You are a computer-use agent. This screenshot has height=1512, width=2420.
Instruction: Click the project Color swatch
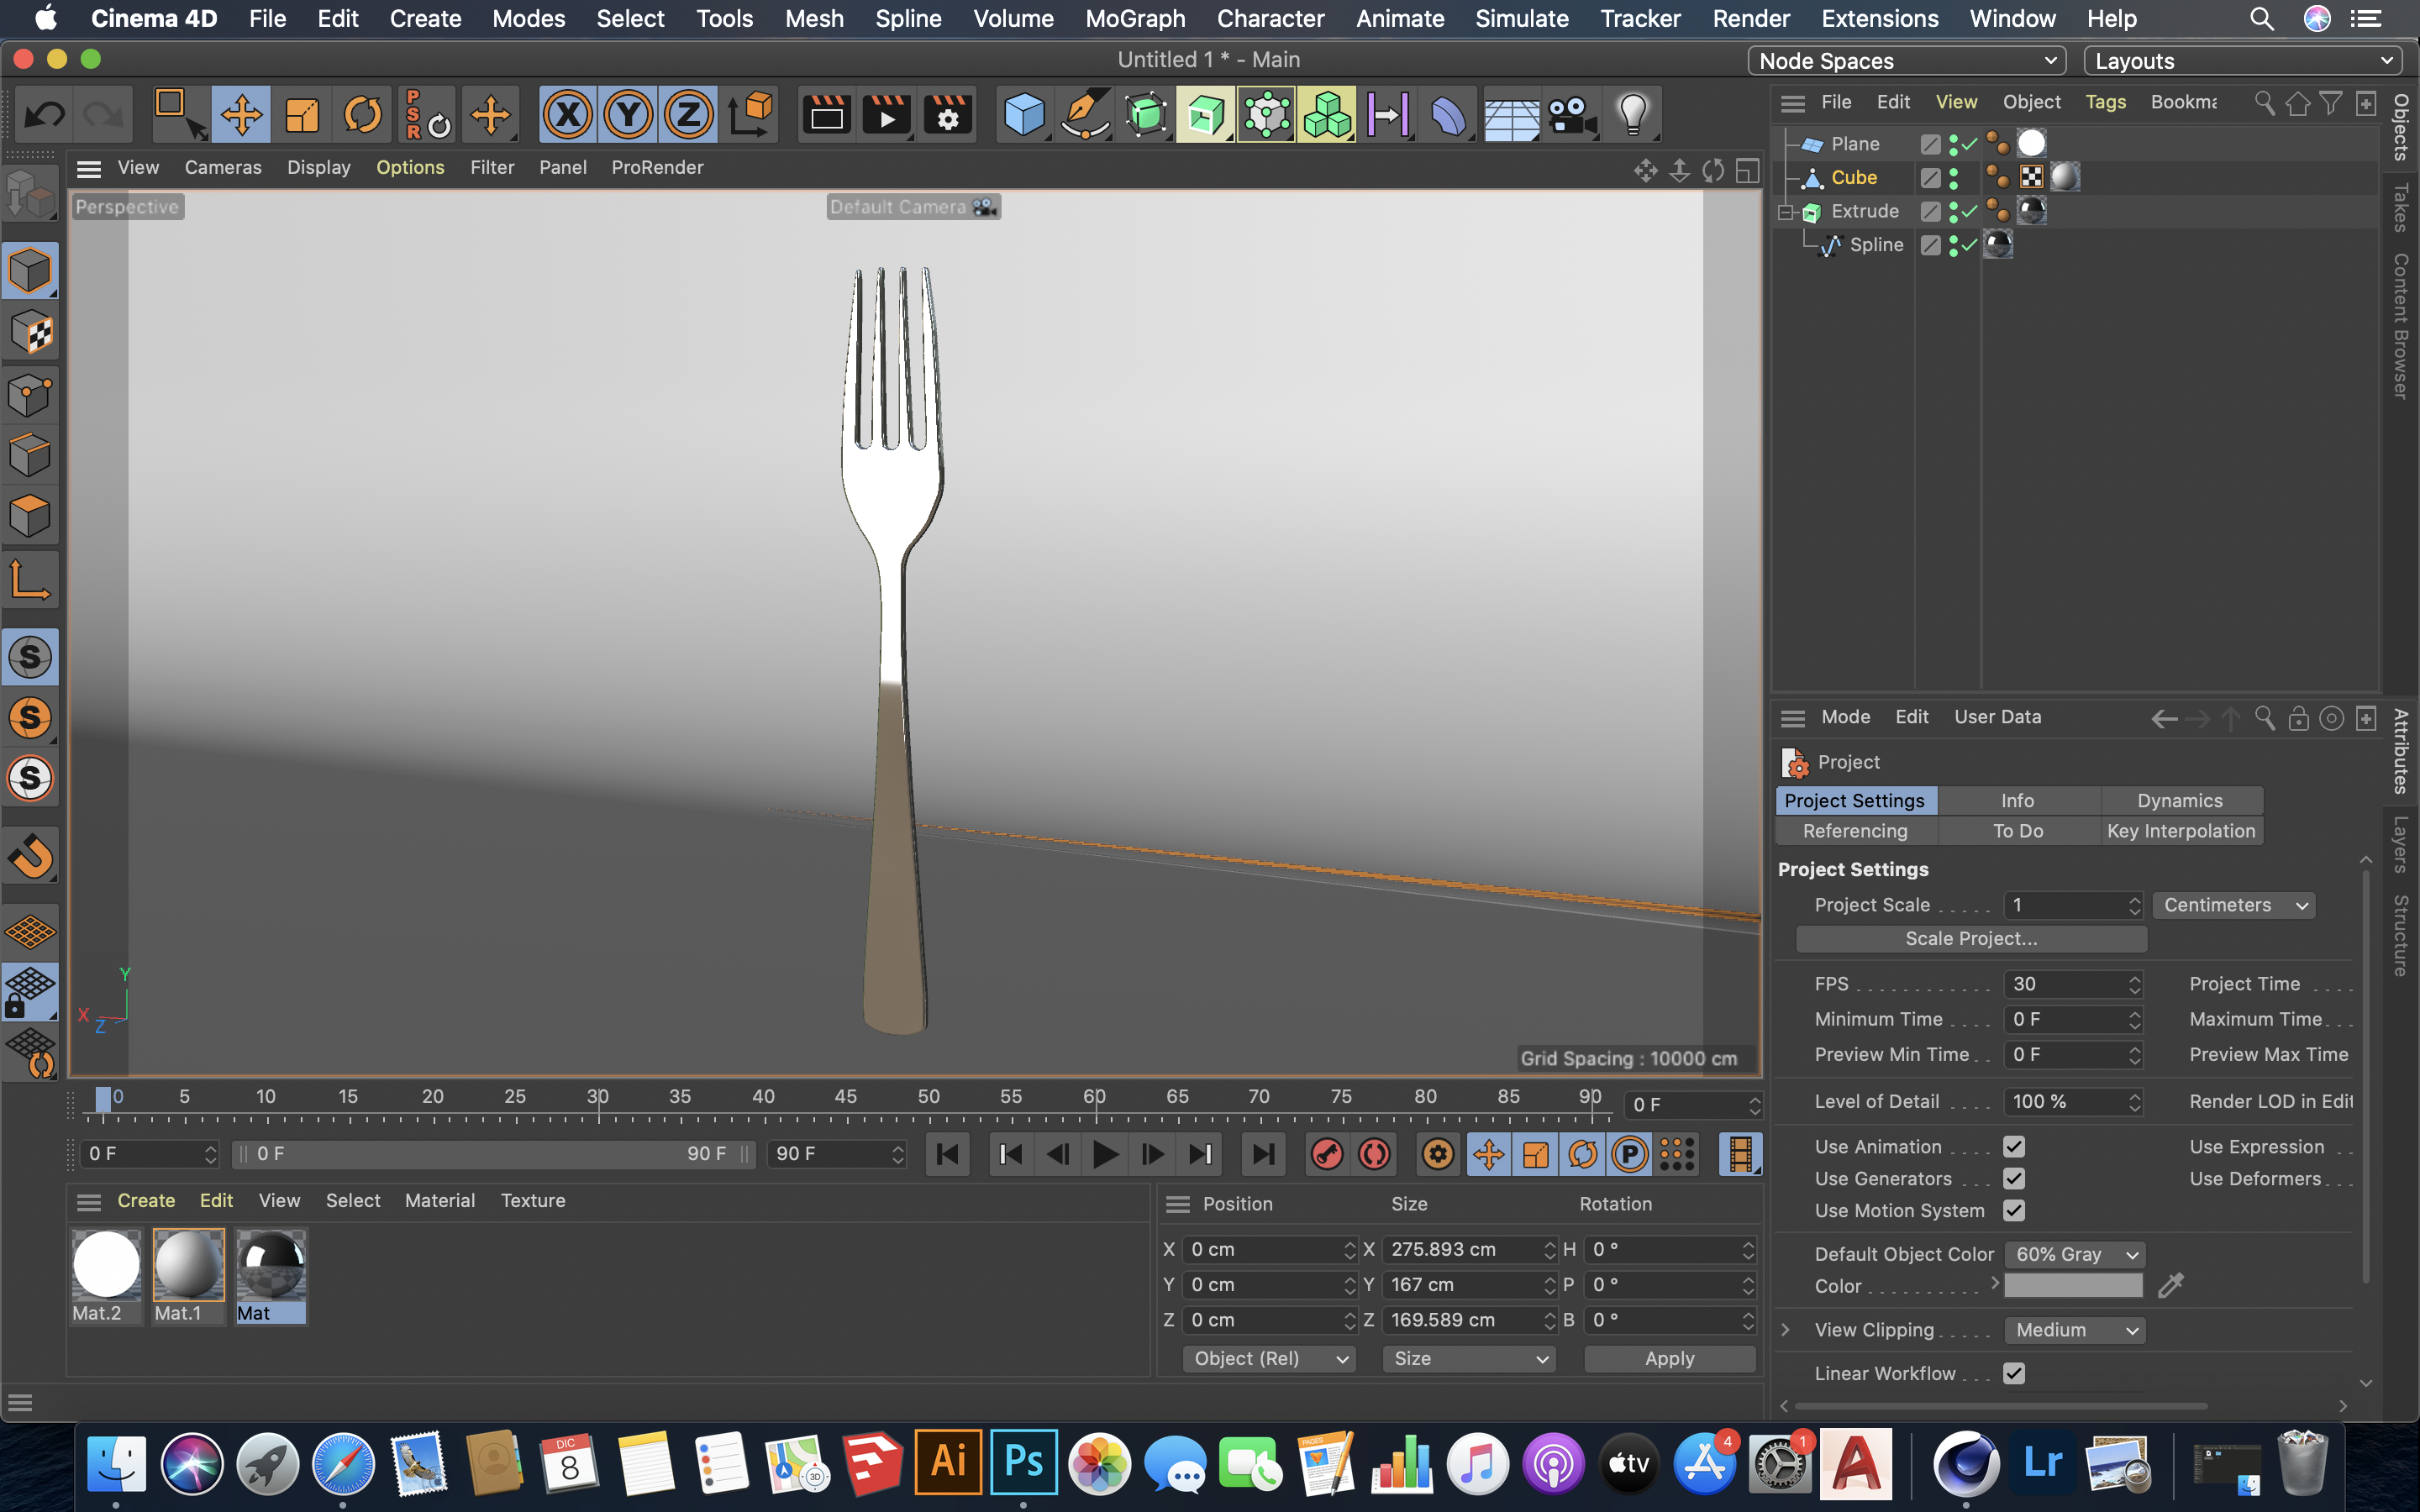tap(2073, 1286)
